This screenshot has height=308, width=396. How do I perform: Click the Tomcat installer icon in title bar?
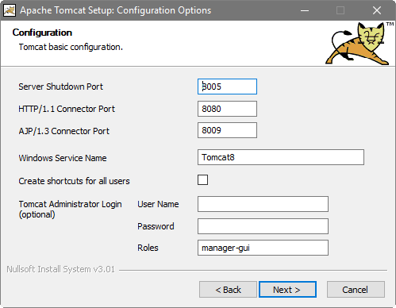click(10, 10)
